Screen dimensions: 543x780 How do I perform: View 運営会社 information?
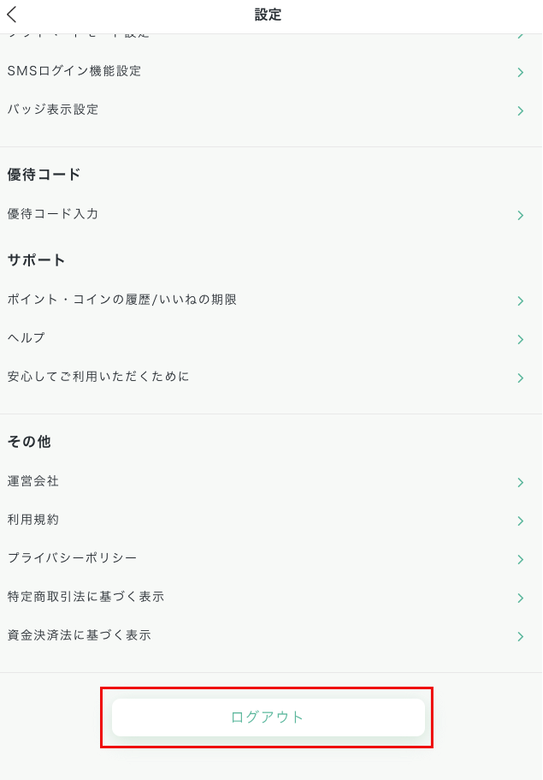[x=33, y=481]
